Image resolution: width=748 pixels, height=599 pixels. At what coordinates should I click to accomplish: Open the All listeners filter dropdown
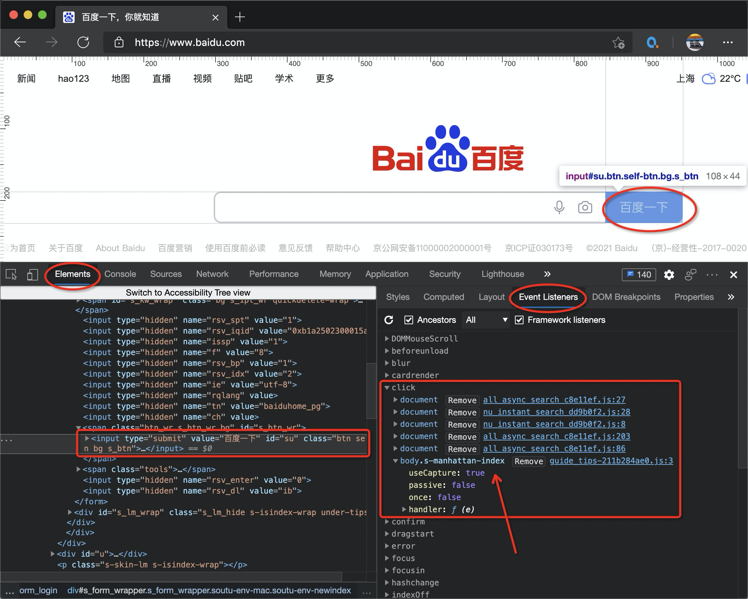(x=486, y=320)
